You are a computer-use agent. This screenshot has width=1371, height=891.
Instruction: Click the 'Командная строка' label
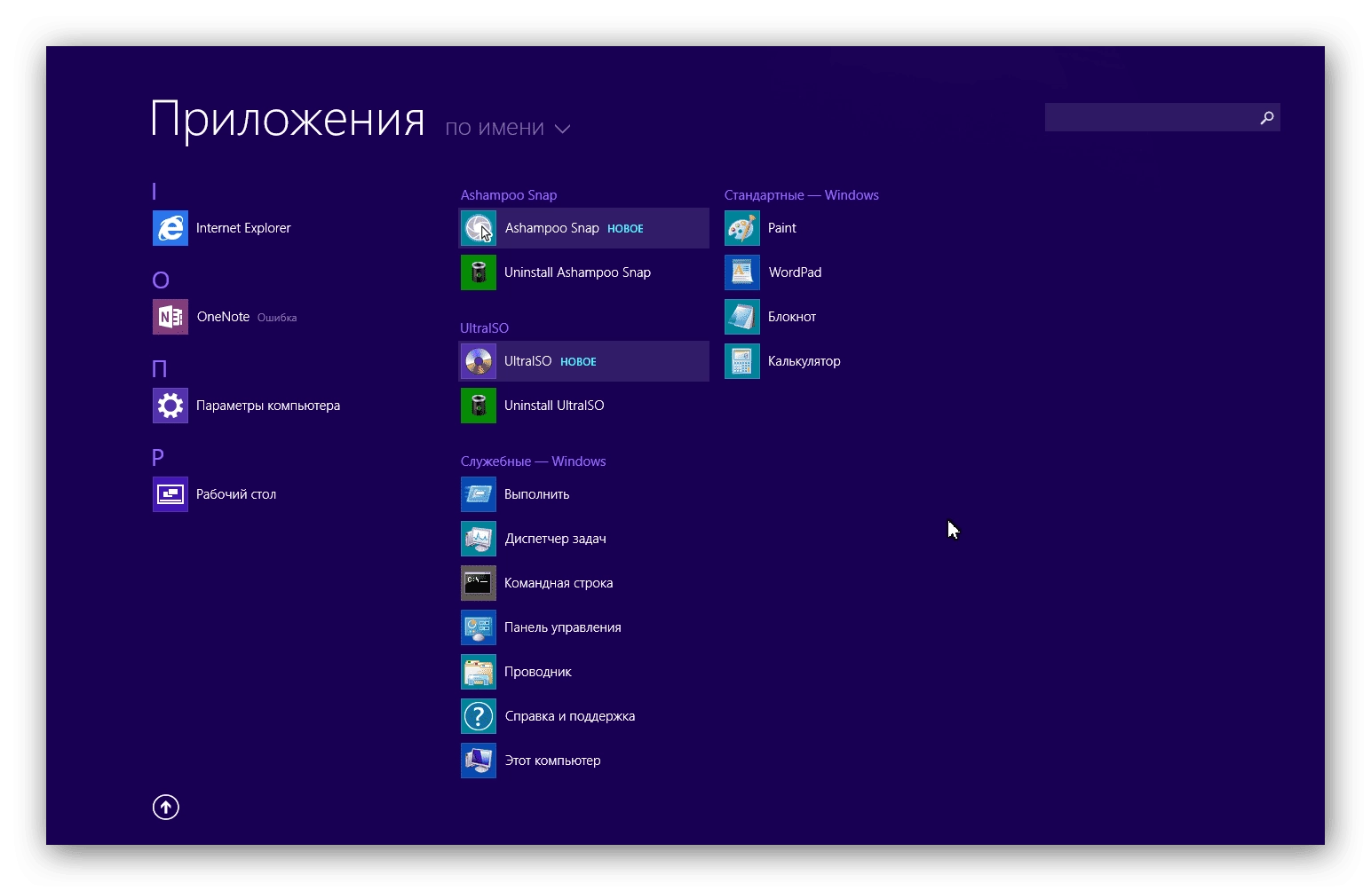click(x=559, y=583)
